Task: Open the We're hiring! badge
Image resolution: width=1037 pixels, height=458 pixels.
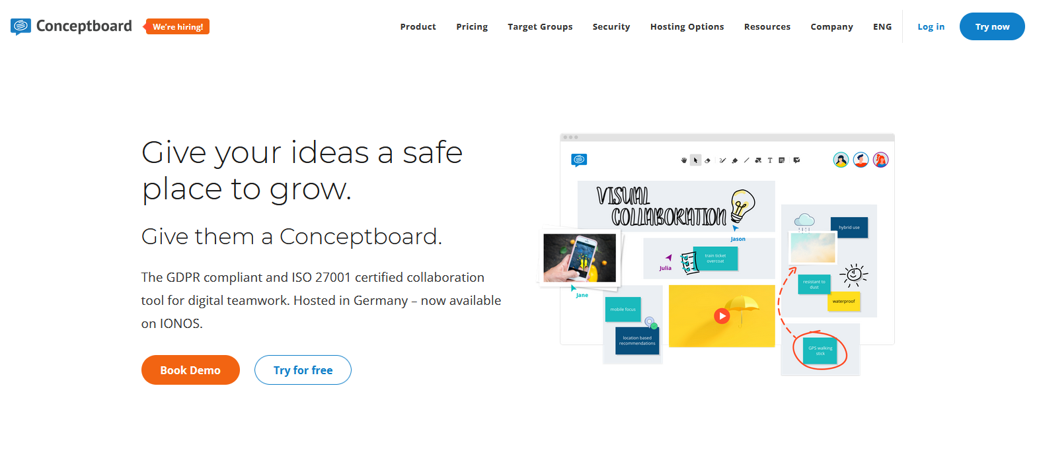Action: tap(177, 26)
